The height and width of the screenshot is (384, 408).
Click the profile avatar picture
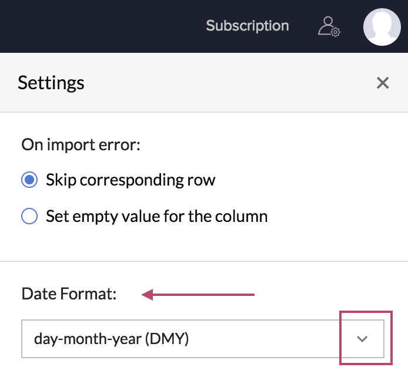[x=382, y=27]
